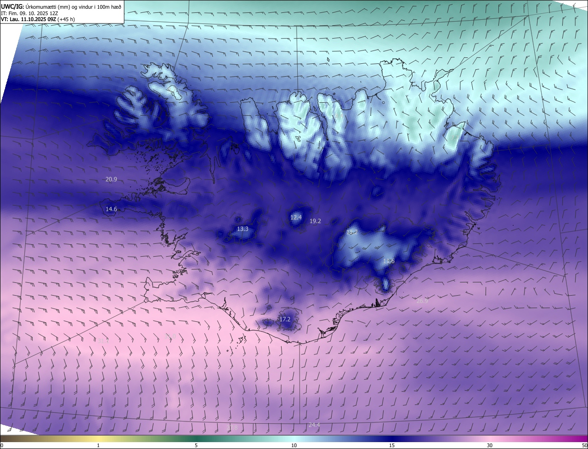Viewport: 588px width, 449px height.
Task: Click the 14.6 value on the map
Action: [111, 209]
